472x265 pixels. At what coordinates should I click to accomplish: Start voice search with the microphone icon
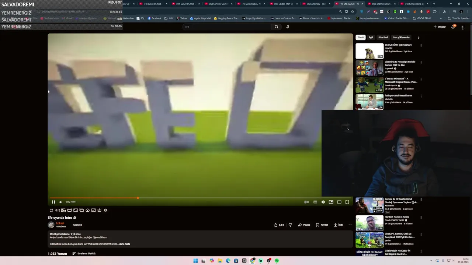coord(288,27)
